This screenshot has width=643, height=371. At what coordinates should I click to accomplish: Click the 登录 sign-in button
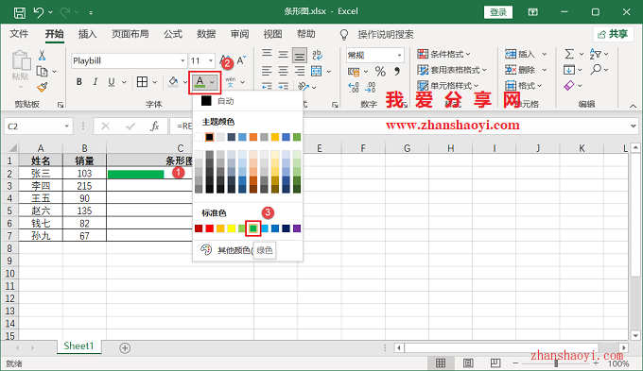(x=498, y=12)
